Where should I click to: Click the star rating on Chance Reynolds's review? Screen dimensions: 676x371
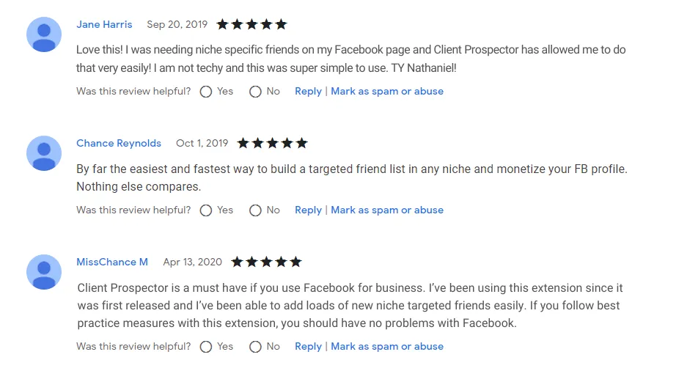(x=273, y=143)
